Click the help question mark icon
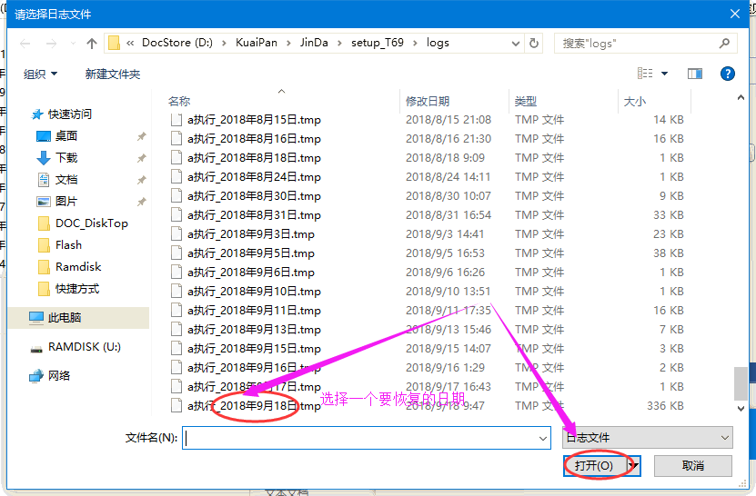The image size is (756, 496). pyautogui.click(x=727, y=74)
